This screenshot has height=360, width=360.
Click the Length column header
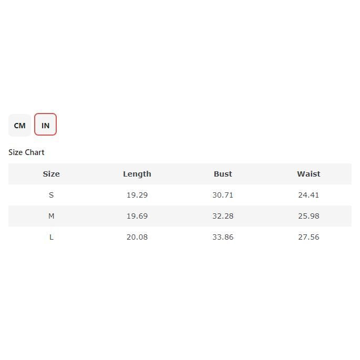(x=137, y=174)
